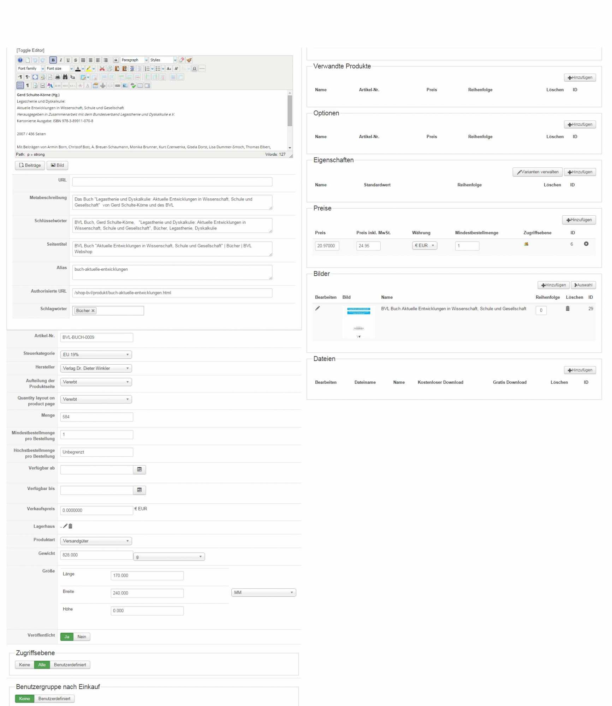Apply underline formatting in the editor

(68, 60)
